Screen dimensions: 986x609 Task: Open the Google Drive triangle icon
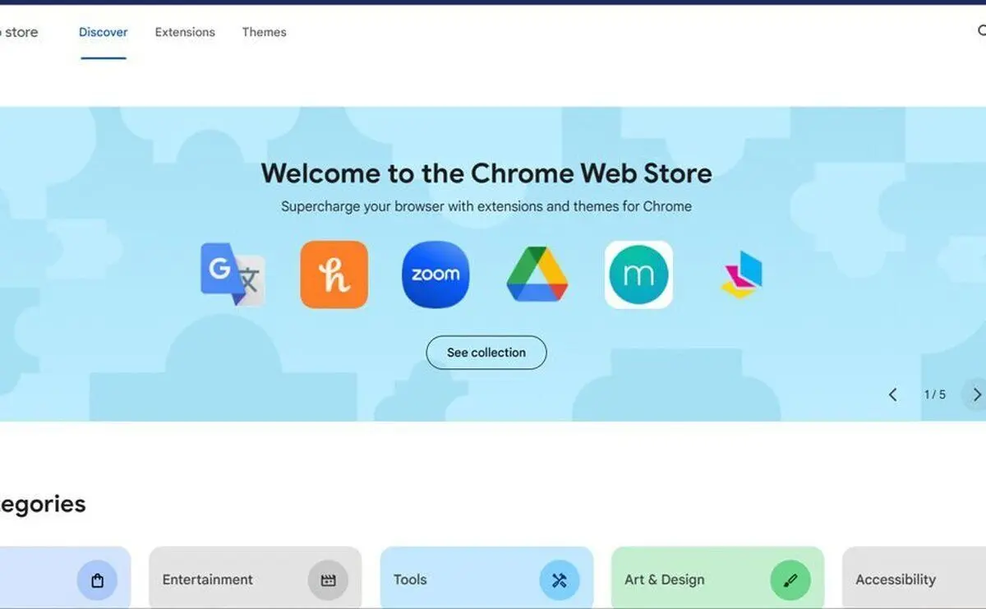click(x=537, y=275)
